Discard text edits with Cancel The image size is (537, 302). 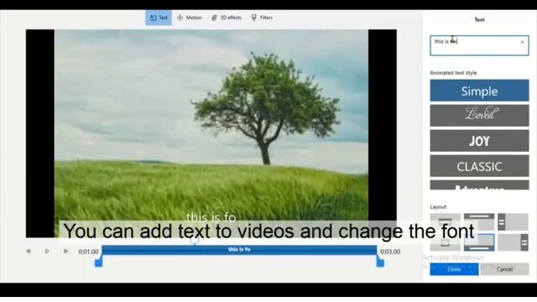tap(504, 269)
